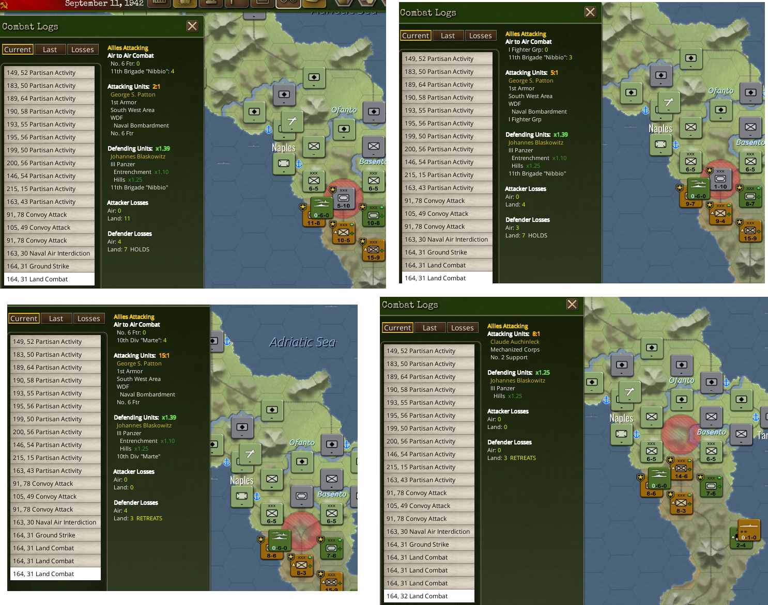This screenshot has height=605, width=768.
Task: Select '146, 54 Partisan Activity' in top-right list
Action: (x=447, y=162)
